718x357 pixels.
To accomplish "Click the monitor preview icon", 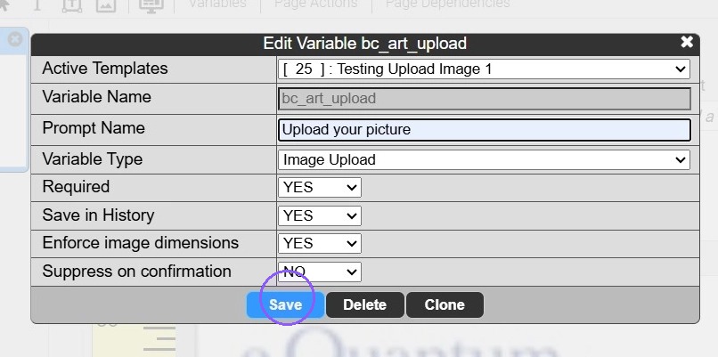I will 151,5.
